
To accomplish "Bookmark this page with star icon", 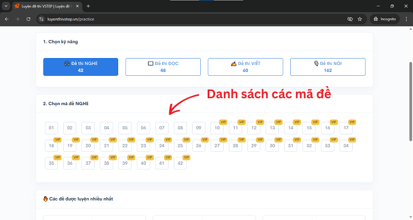I will (360, 19).
